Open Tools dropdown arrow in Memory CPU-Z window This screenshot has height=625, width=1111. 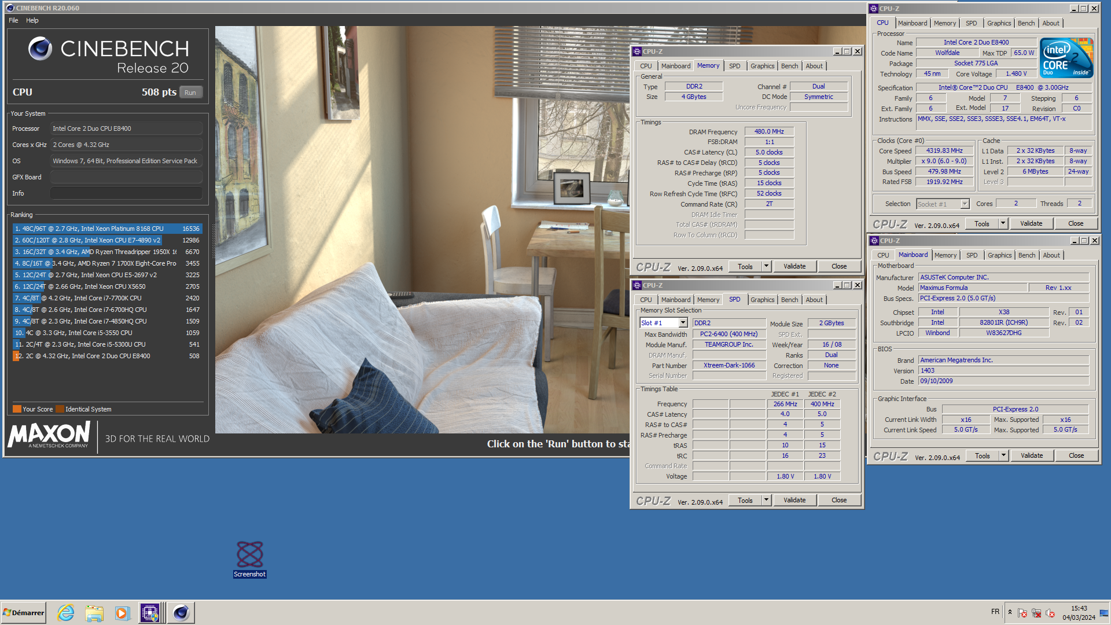tap(767, 266)
